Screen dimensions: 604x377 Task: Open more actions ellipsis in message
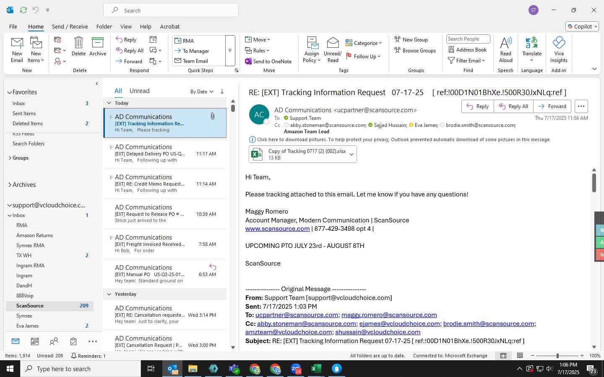(581, 106)
